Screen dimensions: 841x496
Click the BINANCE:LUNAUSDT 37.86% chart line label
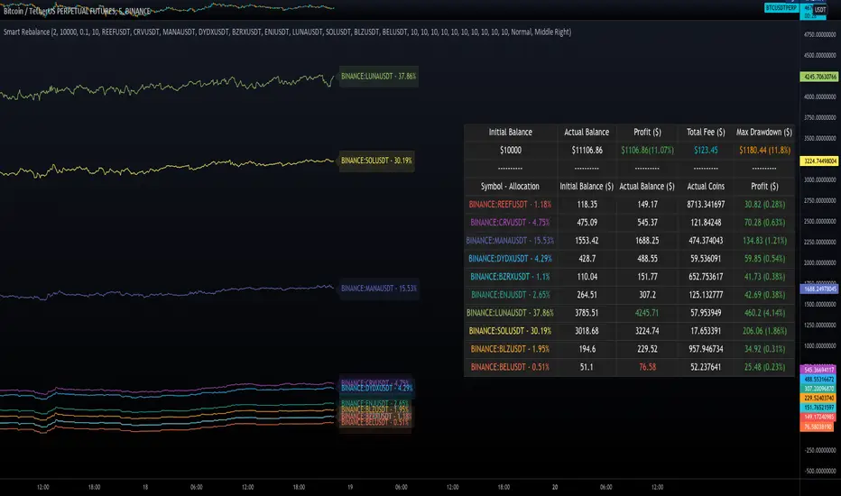(x=378, y=77)
